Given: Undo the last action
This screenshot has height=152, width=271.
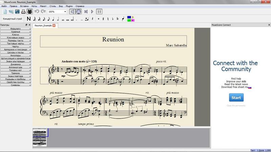Looking at the screenshot, I should pyautogui.click(x=37, y=11).
